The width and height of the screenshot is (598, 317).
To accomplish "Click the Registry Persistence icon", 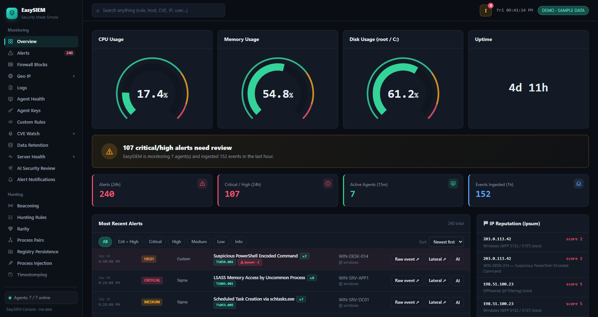I will [11, 251].
